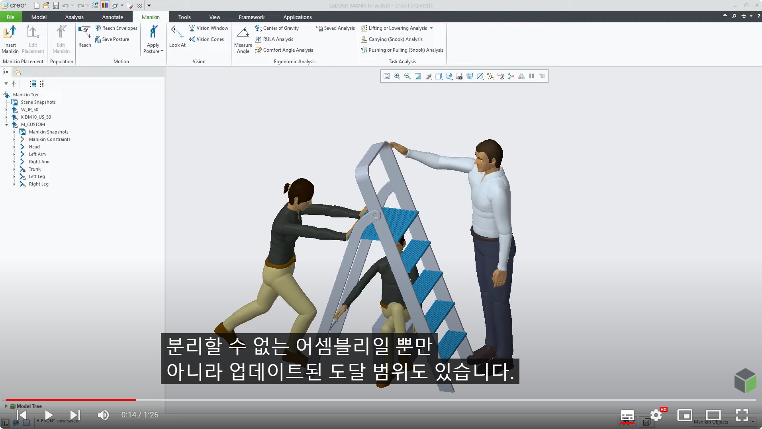Expand the Manikin Constraints node

[x=14, y=139]
